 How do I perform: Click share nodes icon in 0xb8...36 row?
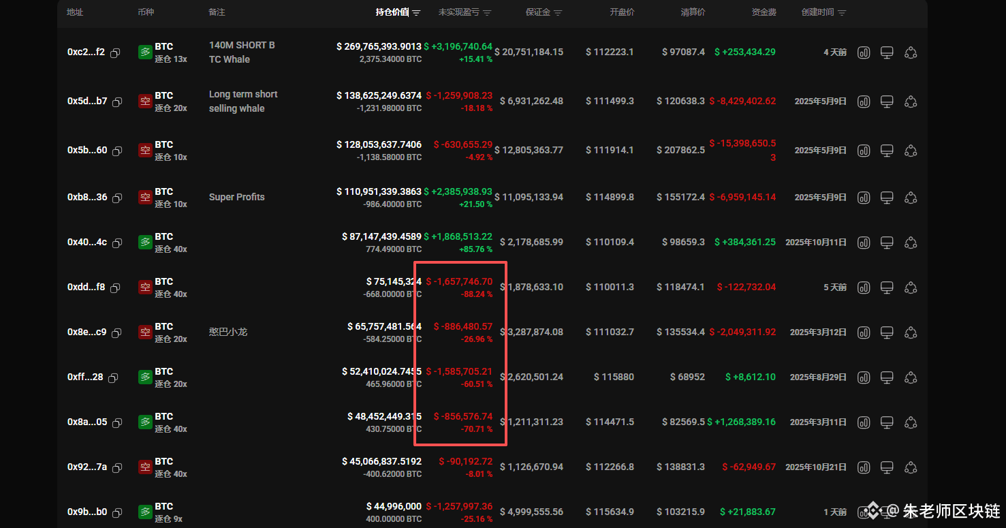911,198
